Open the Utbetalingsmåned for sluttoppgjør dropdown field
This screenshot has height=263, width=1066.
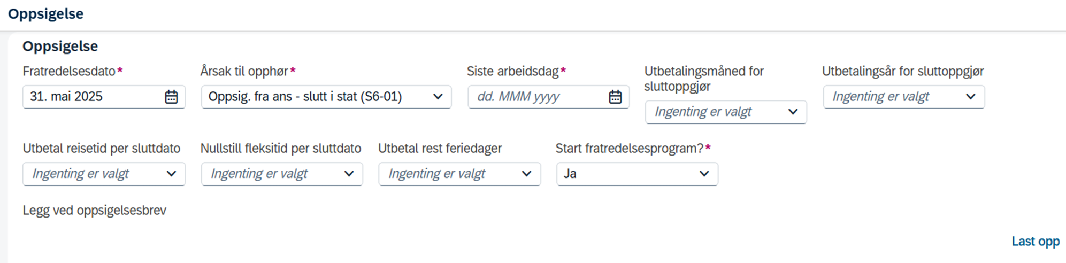click(x=726, y=112)
